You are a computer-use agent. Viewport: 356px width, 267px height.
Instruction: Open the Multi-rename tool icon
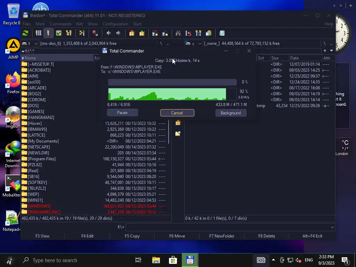coord(188,33)
